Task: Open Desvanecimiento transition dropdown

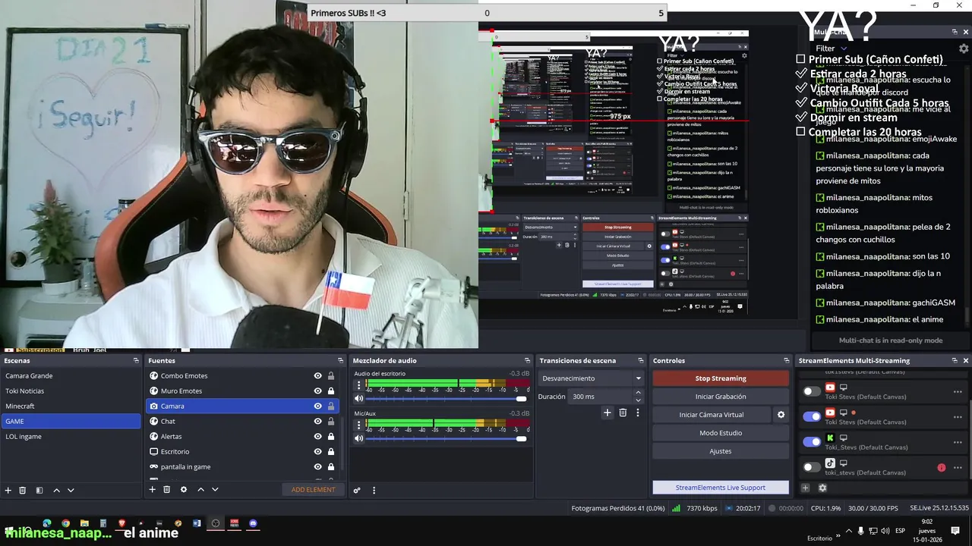Action: pyautogui.click(x=591, y=378)
